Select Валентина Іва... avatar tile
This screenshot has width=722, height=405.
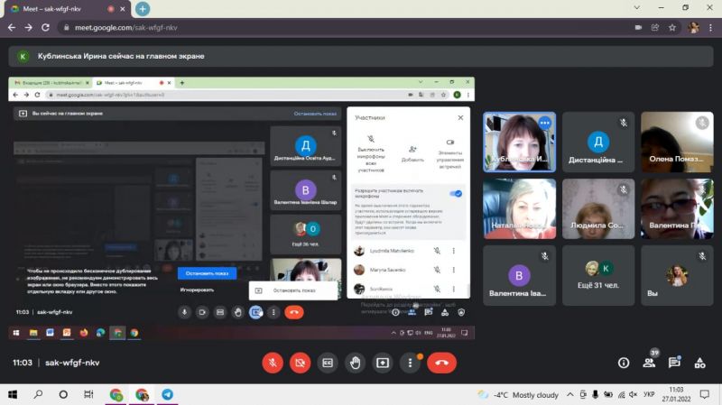click(x=520, y=275)
